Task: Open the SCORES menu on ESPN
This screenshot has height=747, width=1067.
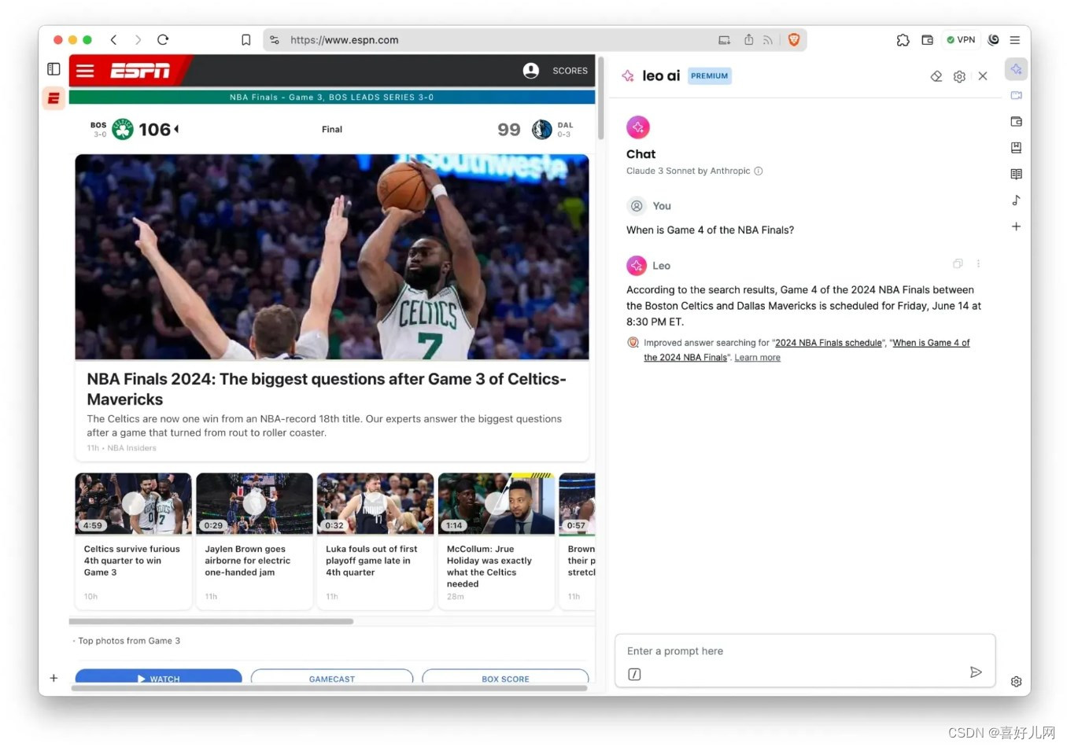Action: [x=570, y=71]
